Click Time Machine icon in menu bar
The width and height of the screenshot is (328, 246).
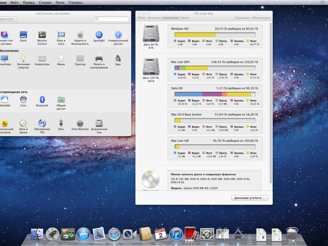[322, 2]
